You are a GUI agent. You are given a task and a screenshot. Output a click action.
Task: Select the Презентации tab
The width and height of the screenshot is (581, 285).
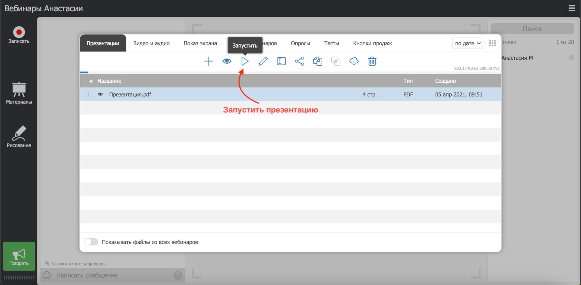(x=103, y=43)
